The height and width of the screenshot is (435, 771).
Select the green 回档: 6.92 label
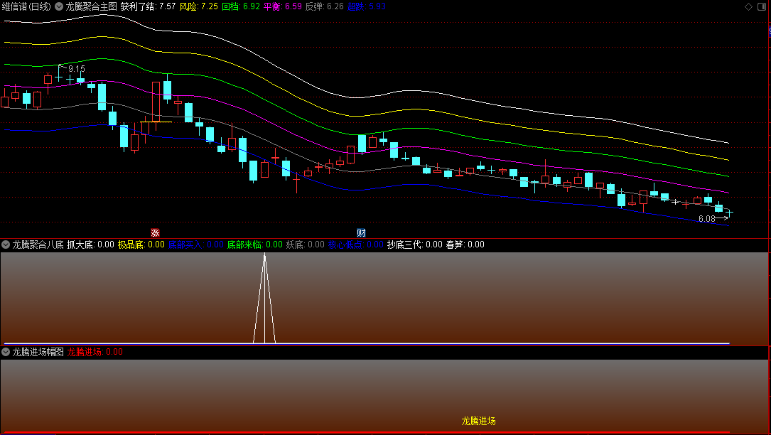pyautogui.click(x=241, y=6)
